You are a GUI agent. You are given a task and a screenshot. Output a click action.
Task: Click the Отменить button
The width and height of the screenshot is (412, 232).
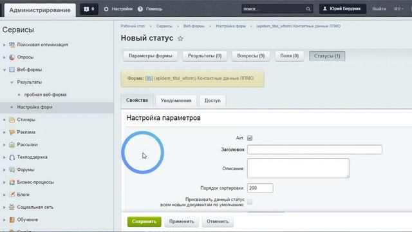coord(218,222)
